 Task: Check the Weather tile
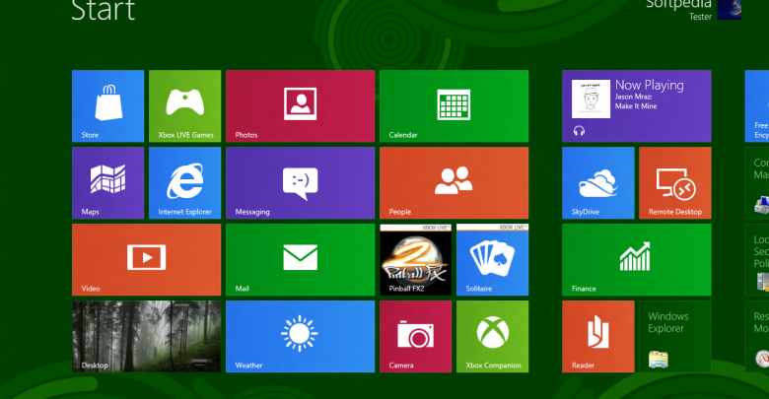[300, 336]
